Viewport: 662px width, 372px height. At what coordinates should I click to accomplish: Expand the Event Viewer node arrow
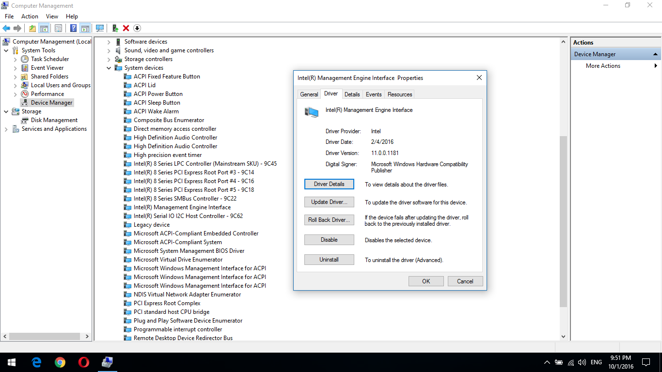(x=16, y=68)
